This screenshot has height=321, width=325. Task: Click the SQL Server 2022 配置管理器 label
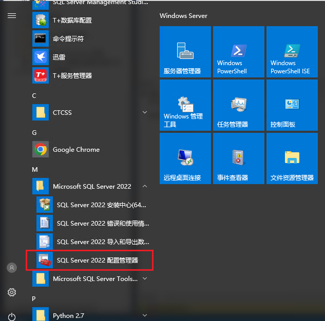98,260
